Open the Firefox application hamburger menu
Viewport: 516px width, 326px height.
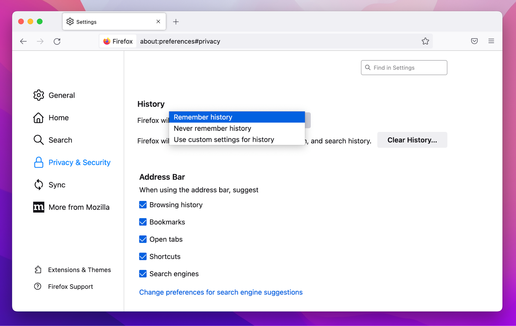(x=491, y=41)
